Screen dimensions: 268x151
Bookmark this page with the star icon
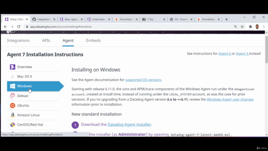click(242, 27)
